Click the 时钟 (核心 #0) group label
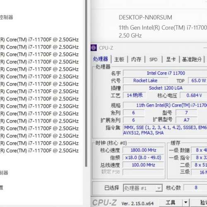This screenshot has width=207, height=207. (111, 143)
